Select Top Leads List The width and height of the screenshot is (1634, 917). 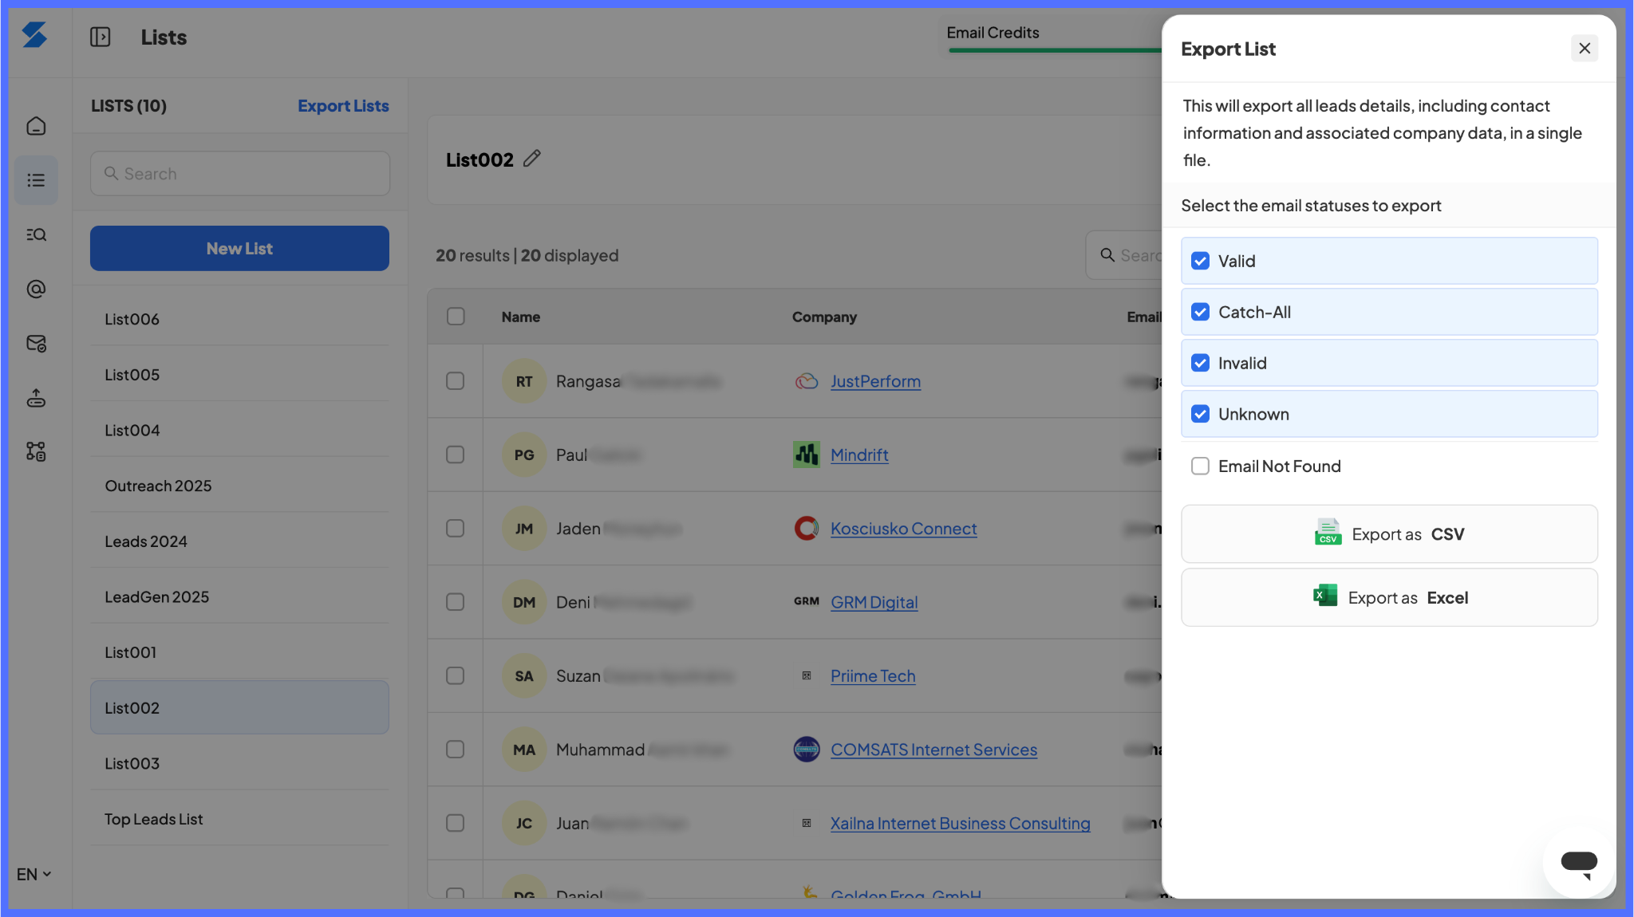tap(239, 819)
